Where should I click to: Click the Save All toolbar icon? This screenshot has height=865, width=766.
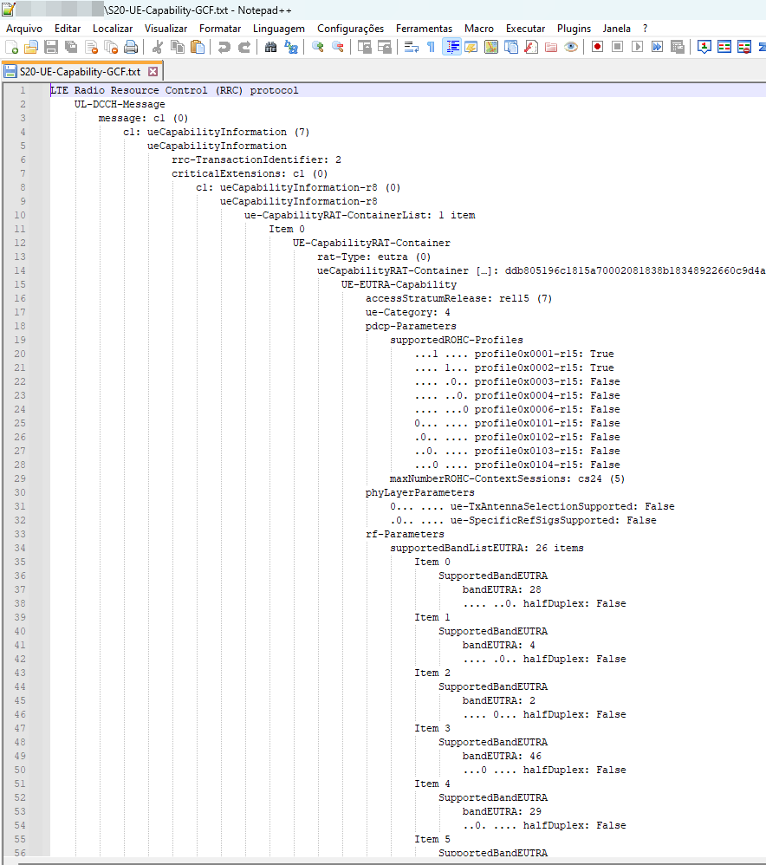coord(71,48)
